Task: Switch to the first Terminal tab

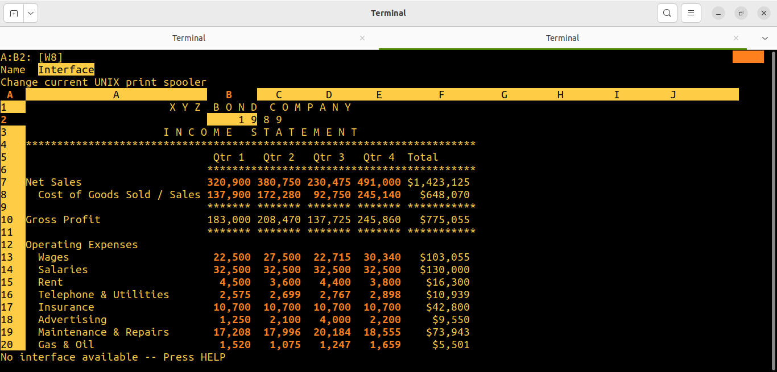Action: [189, 38]
